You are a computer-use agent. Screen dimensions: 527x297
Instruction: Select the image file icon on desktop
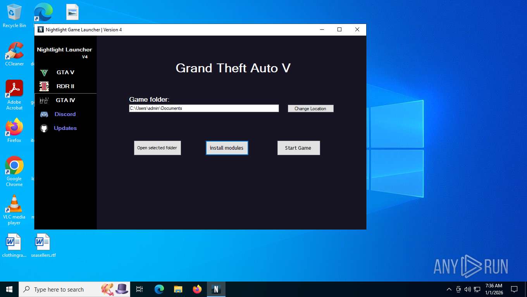click(x=72, y=12)
